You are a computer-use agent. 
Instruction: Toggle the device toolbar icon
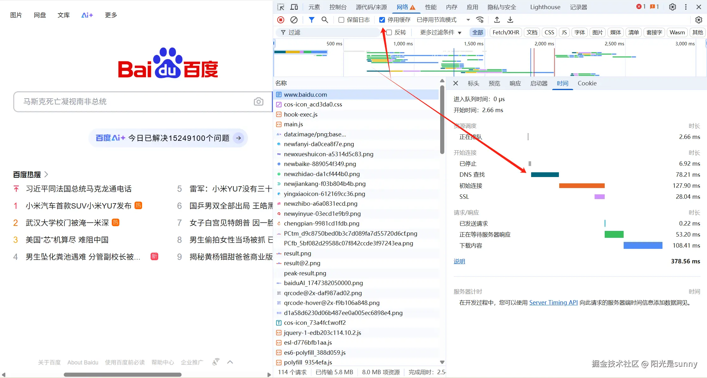tap(294, 7)
